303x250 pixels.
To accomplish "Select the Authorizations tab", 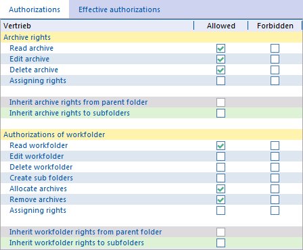I will pyautogui.click(x=34, y=9).
